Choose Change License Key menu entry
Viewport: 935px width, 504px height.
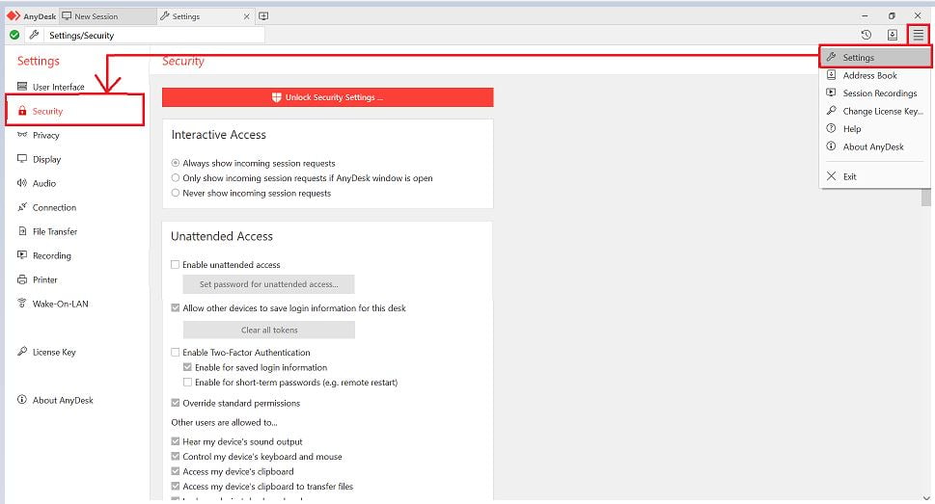(875, 111)
